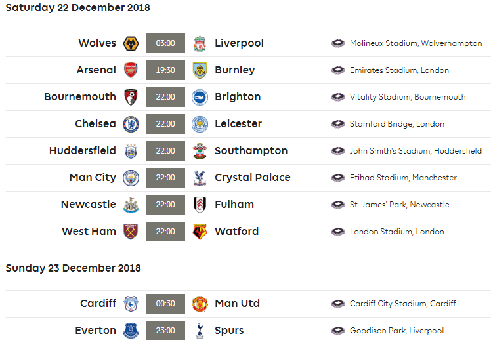The image size is (491, 349).
Task: Click the Spurs cockerel crest
Action: coord(200,331)
